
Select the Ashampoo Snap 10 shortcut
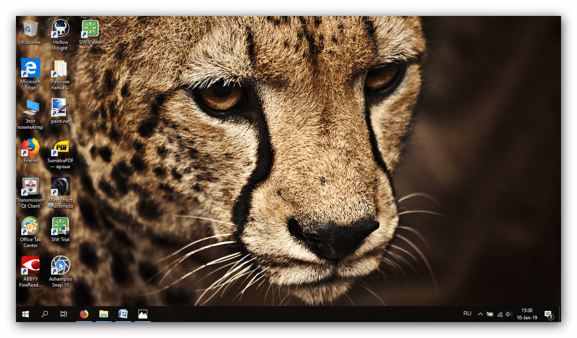(x=60, y=267)
